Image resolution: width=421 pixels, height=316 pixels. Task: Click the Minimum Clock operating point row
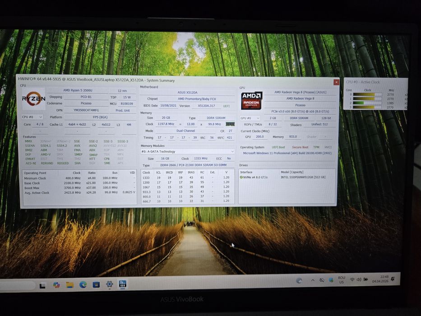point(79,178)
